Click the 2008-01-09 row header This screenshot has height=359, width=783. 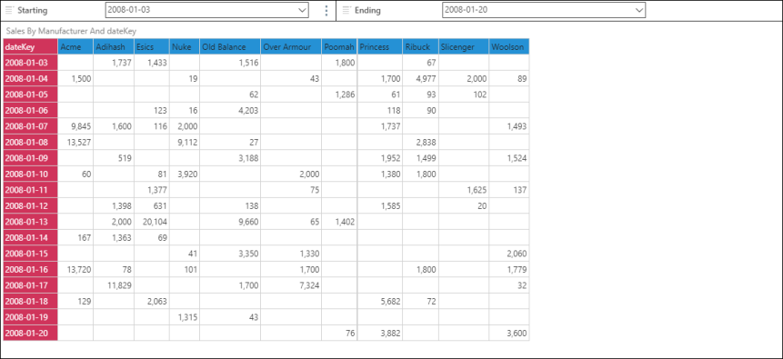[x=30, y=158]
